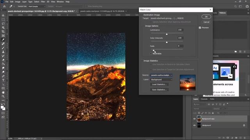Open the layer blend mode dropdown
The width and height of the screenshot is (250, 140).
point(203,109)
